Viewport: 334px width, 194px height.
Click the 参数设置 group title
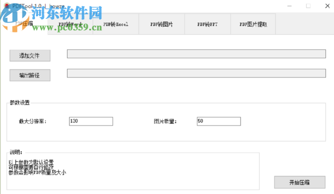tap(20, 102)
